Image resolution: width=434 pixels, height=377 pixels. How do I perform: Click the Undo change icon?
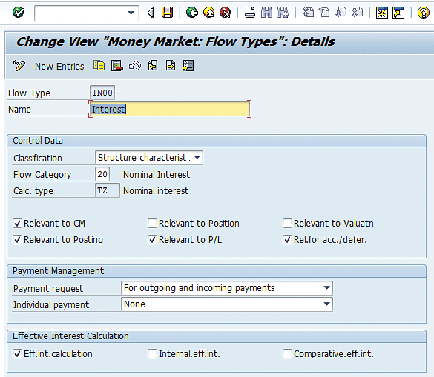[135, 66]
